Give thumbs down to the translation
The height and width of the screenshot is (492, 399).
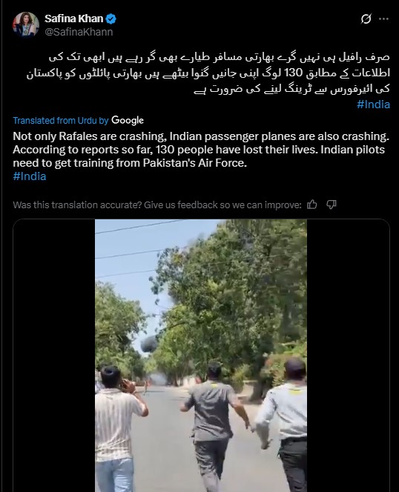tap(331, 205)
